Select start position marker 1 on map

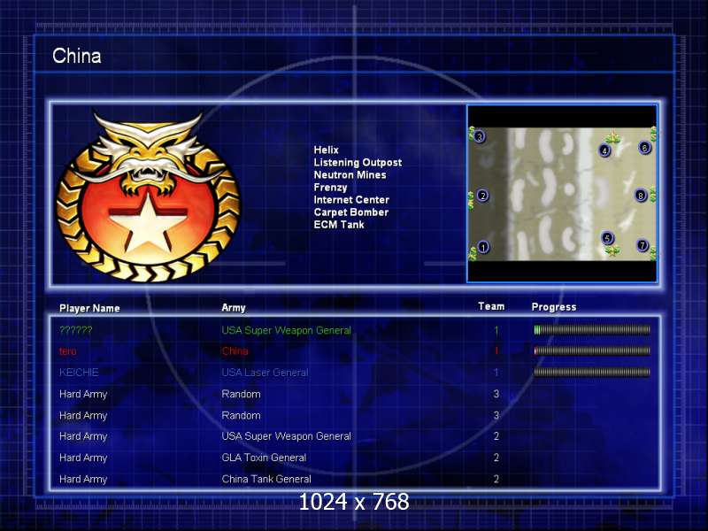(x=483, y=247)
